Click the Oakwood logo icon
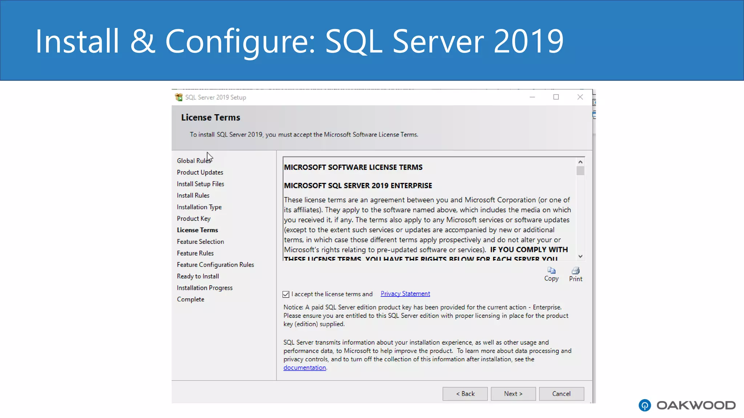Viewport: 744px width, 418px height. click(x=645, y=405)
